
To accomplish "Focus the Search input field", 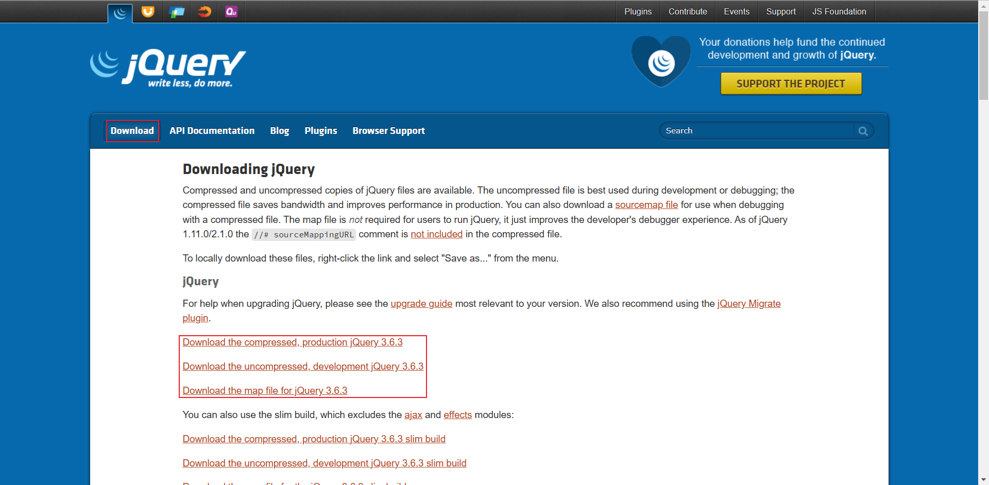I will 757,131.
